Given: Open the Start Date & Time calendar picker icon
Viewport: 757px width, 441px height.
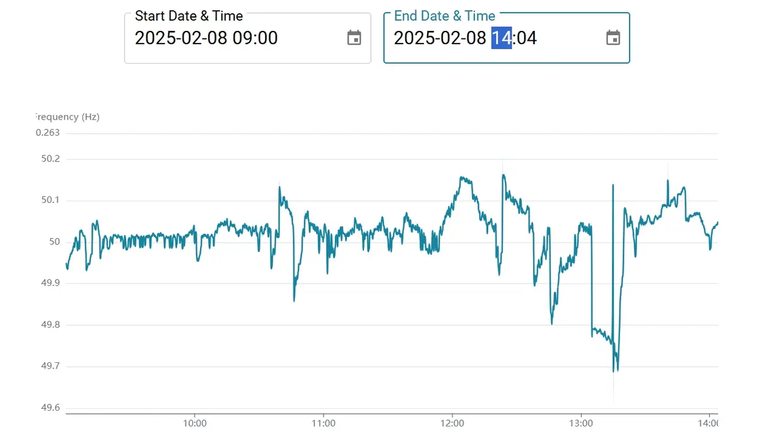Looking at the screenshot, I should (355, 38).
